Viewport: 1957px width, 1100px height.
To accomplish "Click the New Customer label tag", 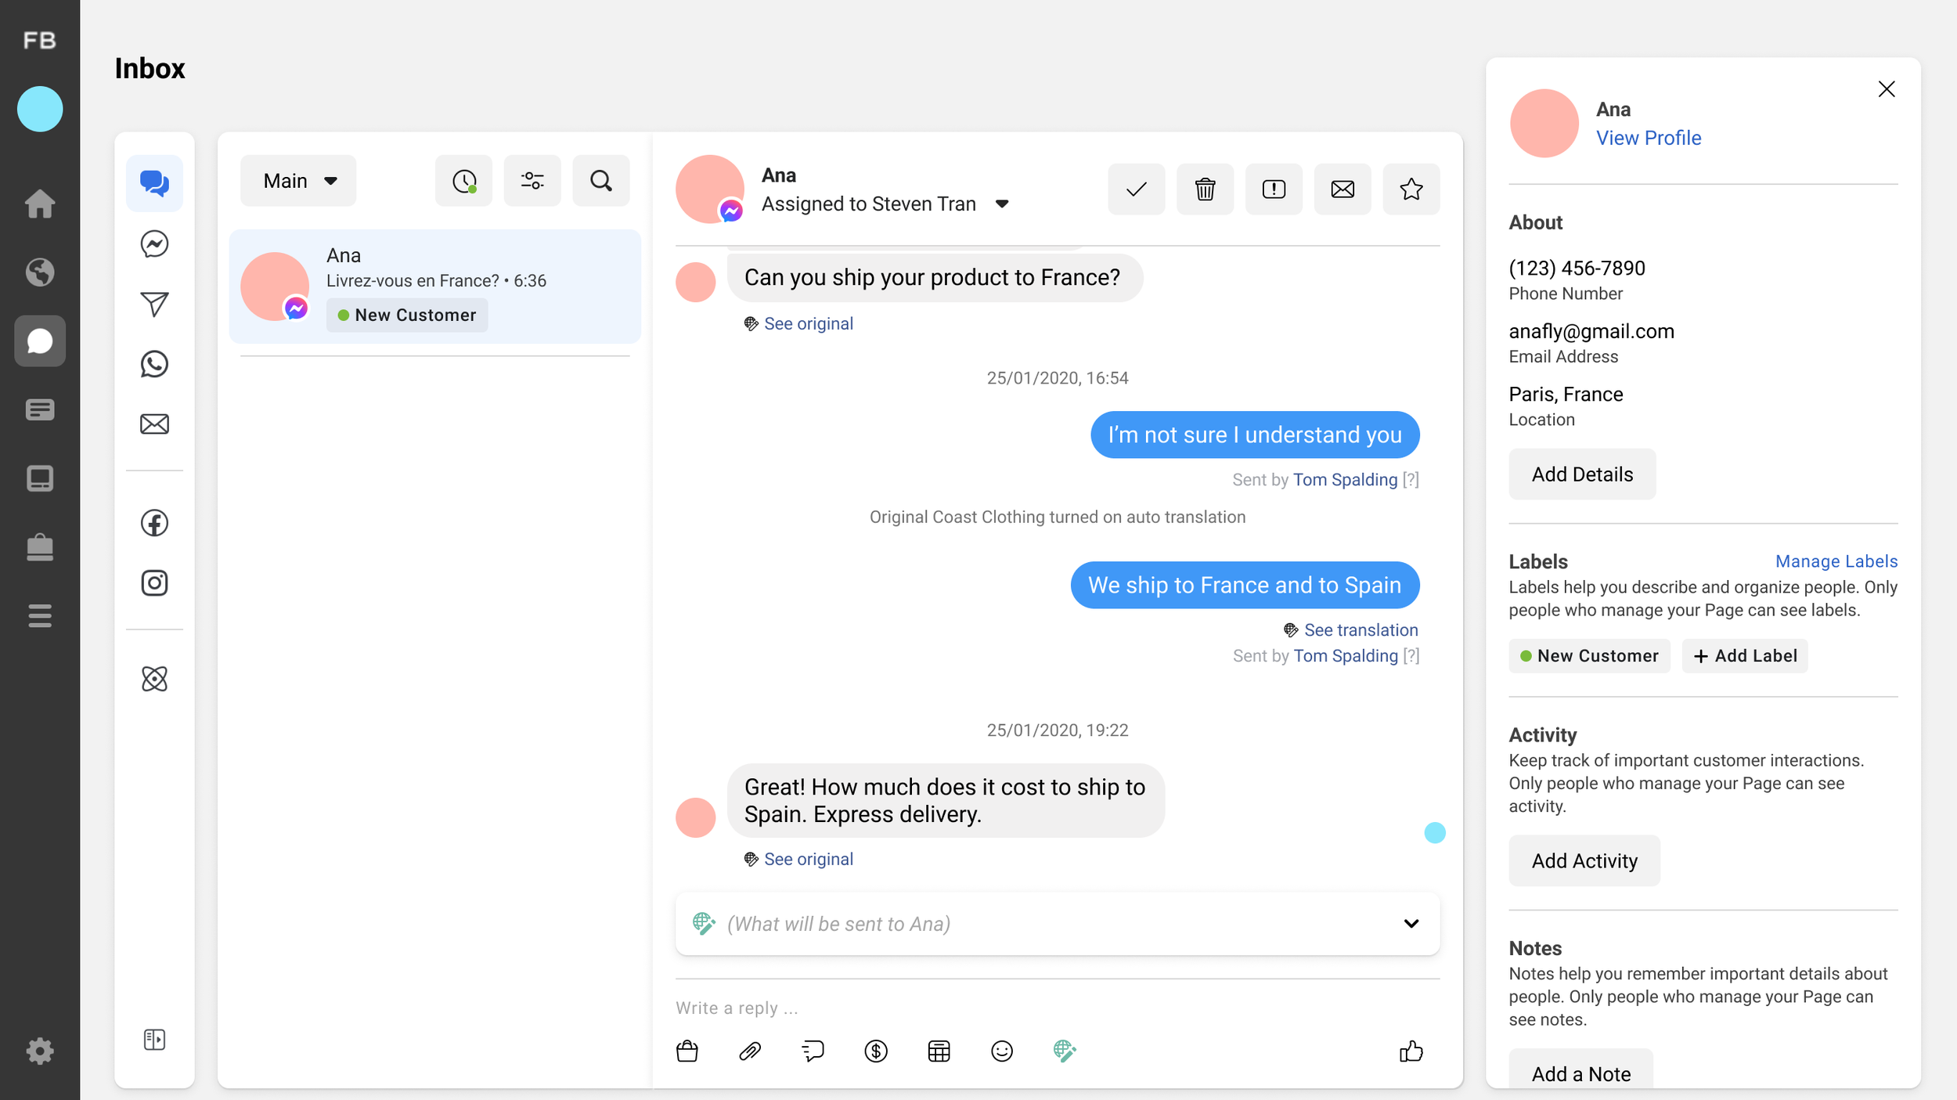I will tap(1589, 656).
